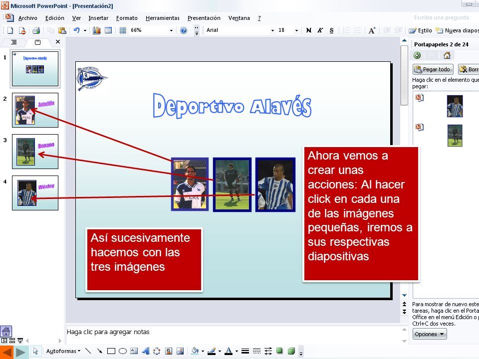Image resolution: width=479 pixels, height=359 pixels.
Task: Apply the line color brush
Action: pos(212,351)
